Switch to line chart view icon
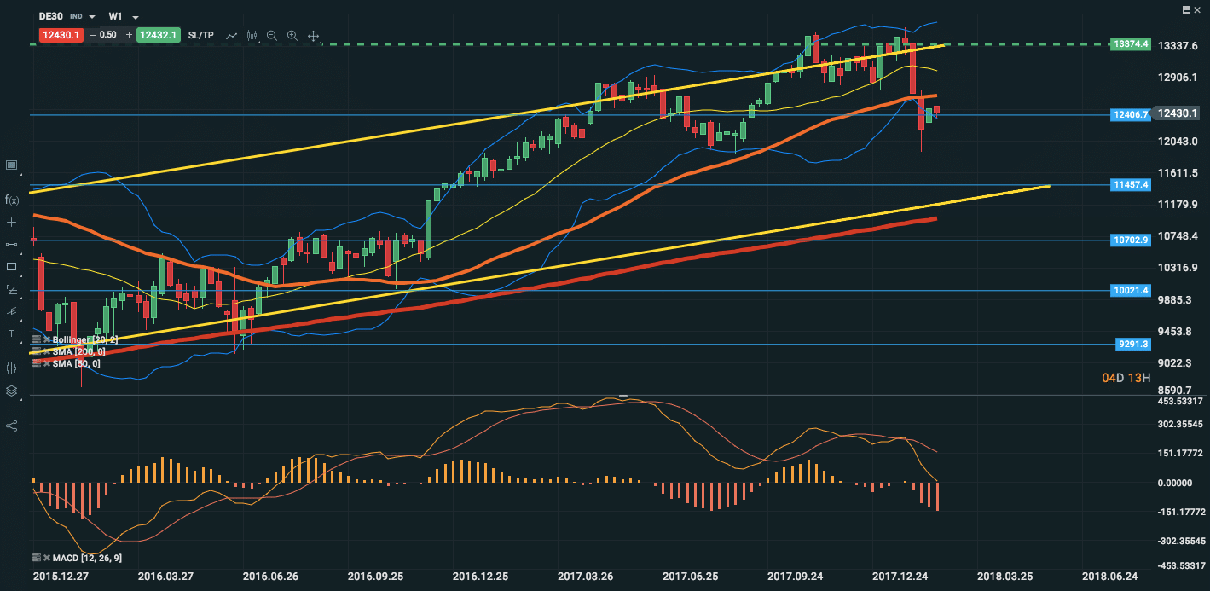1210x591 pixels. [x=231, y=36]
